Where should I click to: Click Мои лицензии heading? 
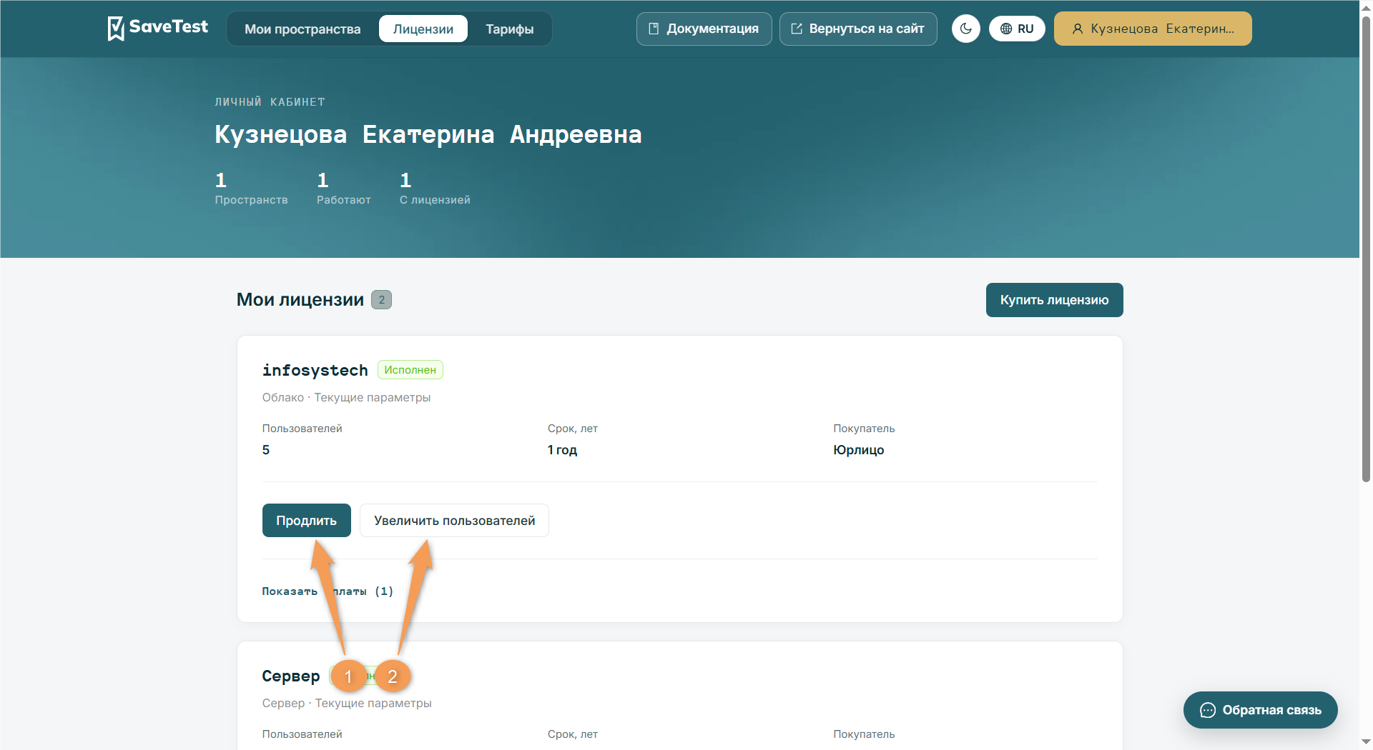pos(300,300)
